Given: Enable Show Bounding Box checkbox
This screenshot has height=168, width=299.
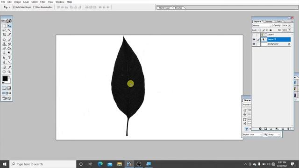Looking at the screenshot, I should [x=34, y=7].
